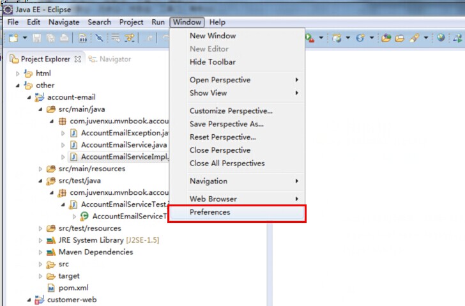Expand the src/main/resources folder

[40, 169]
